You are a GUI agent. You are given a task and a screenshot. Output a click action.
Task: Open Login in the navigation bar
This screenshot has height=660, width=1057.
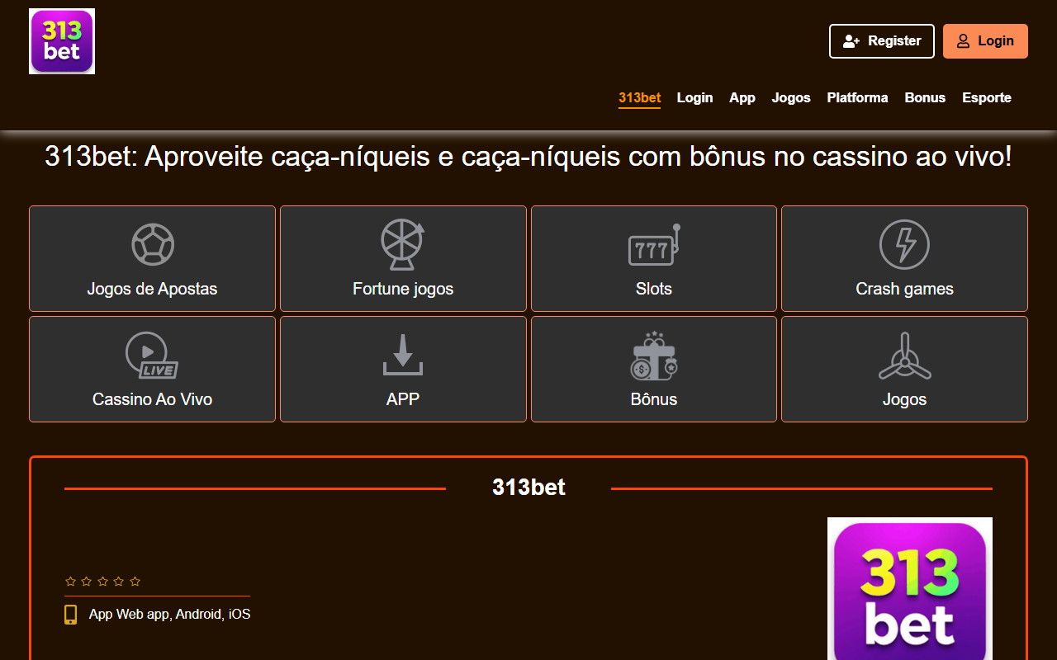(694, 97)
